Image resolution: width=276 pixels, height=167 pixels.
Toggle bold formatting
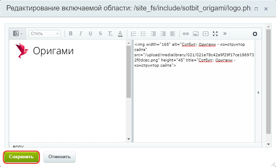point(71,34)
